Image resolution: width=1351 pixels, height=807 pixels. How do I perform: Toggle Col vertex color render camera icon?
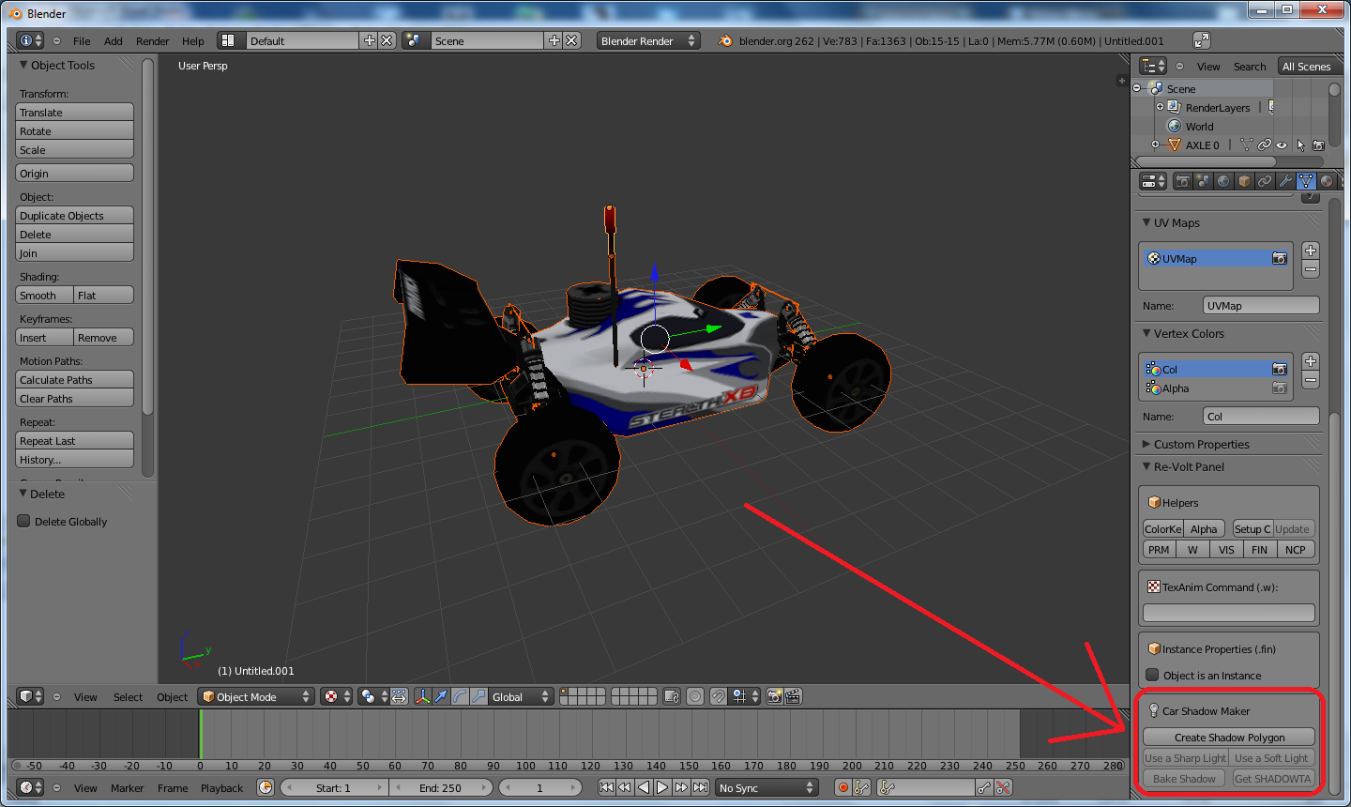click(1279, 369)
